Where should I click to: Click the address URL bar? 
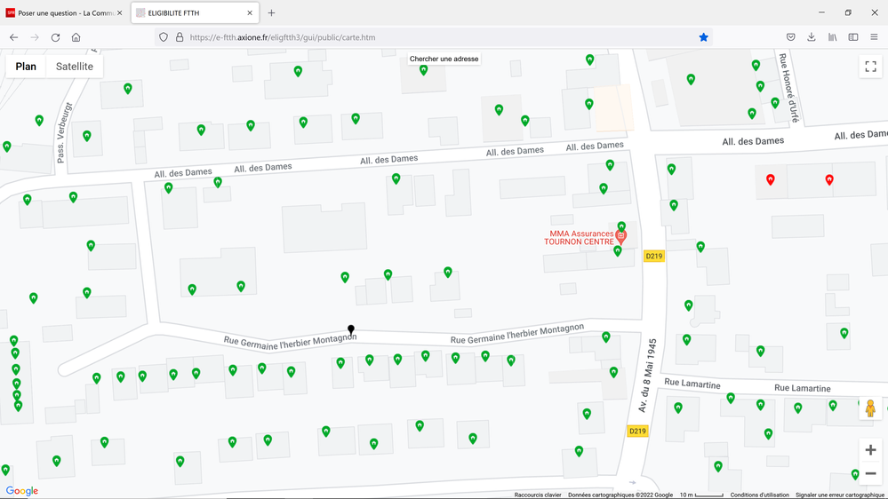(436, 37)
